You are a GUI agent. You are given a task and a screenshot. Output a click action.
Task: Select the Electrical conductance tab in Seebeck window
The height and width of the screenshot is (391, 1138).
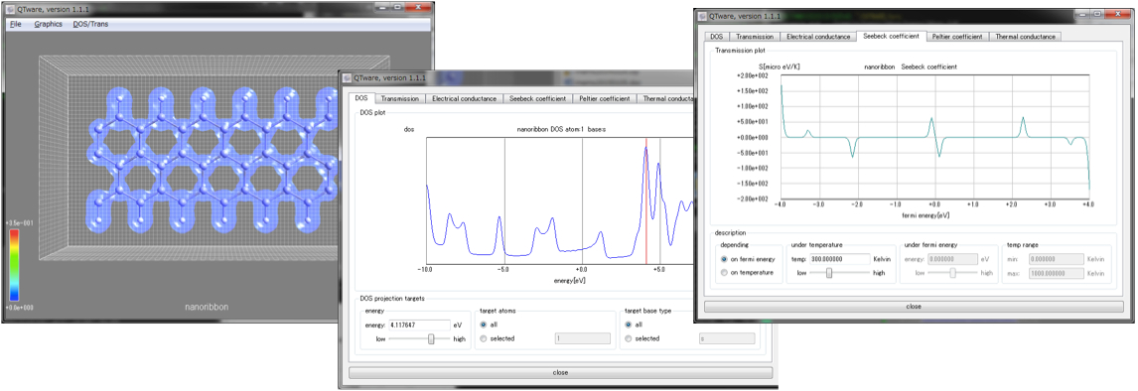818,37
